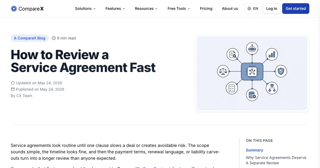This screenshot has width=320, height=168.
Task: Expand the Features dropdown menu
Action: (x=115, y=9)
